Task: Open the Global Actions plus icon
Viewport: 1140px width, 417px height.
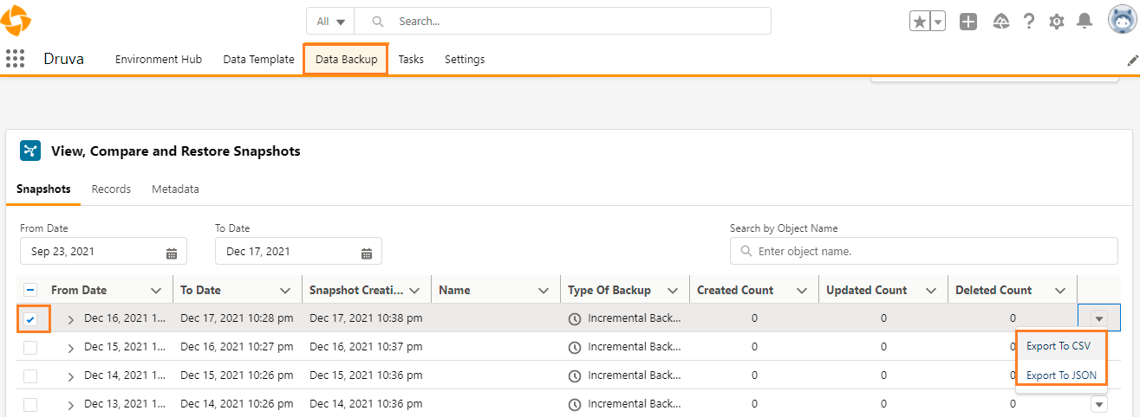Action: click(x=968, y=22)
